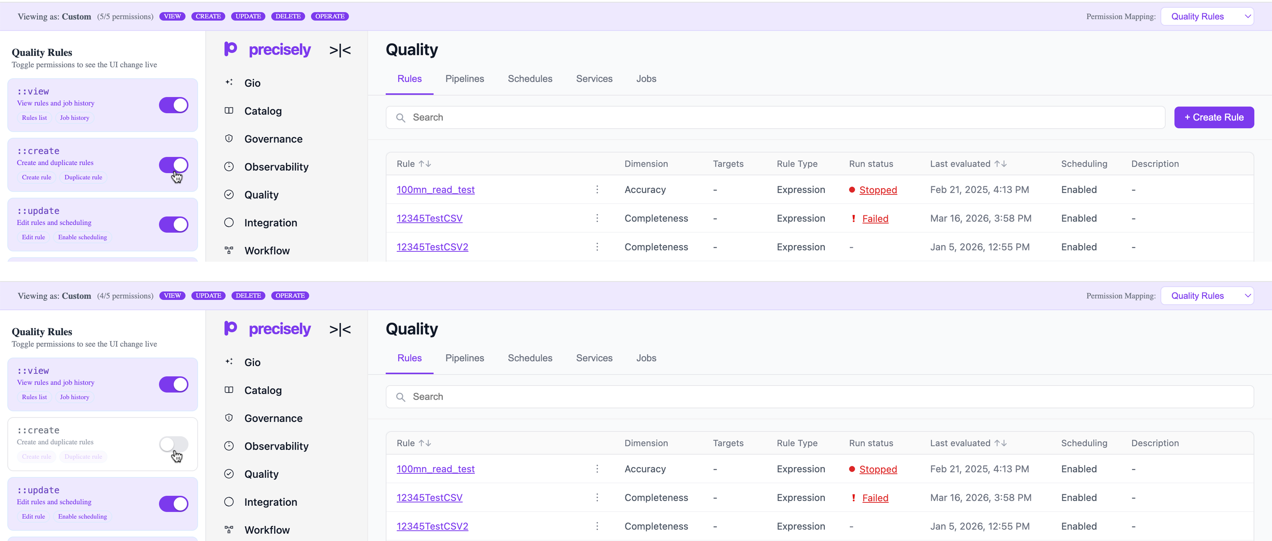Click the Gio sparkle icon in 4/5 view
1272x541 pixels.
point(229,362)
